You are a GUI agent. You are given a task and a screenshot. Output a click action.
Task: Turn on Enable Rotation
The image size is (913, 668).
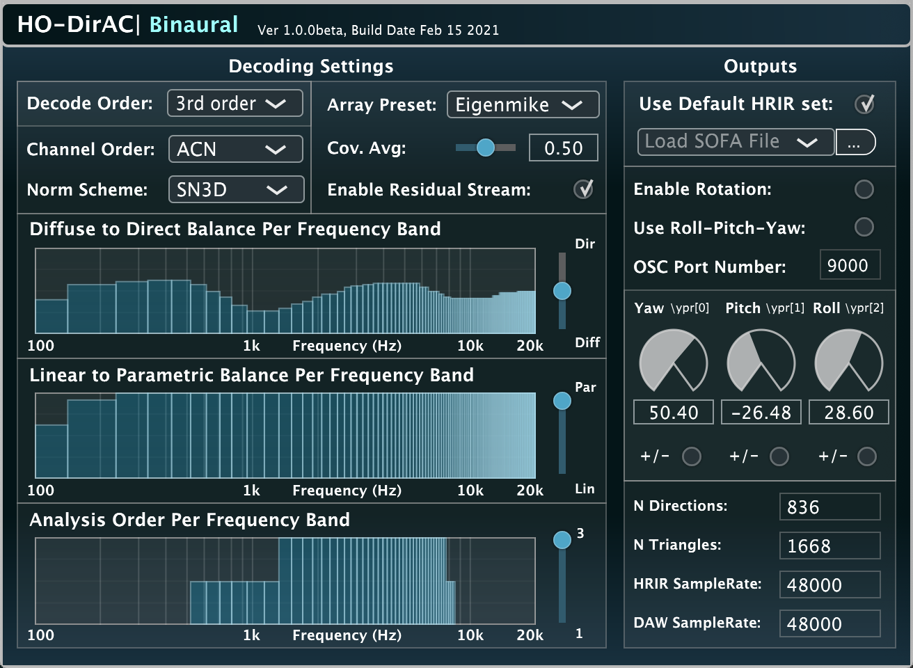click(x=864, y=189)
